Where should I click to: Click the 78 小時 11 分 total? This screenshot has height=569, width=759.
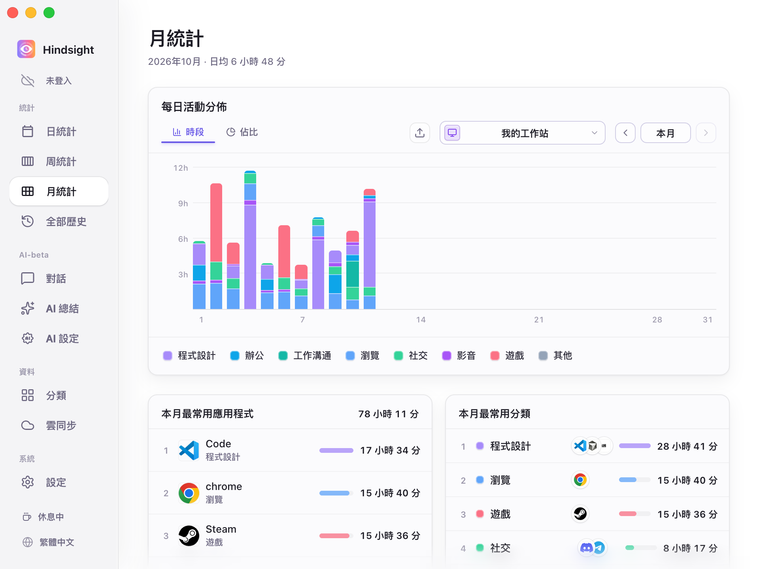coord(389,414)
